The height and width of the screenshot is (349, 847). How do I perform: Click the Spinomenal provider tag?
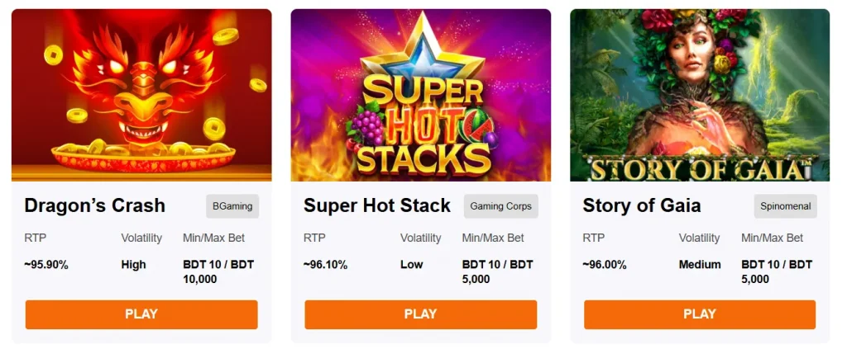click(x=785, y=206)
